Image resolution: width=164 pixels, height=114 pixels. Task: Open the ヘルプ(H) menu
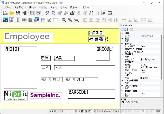[x=85, y=7]
